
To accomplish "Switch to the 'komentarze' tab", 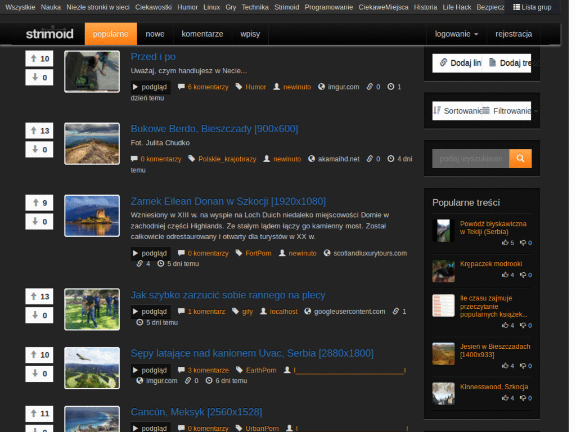I will [202, 34].
